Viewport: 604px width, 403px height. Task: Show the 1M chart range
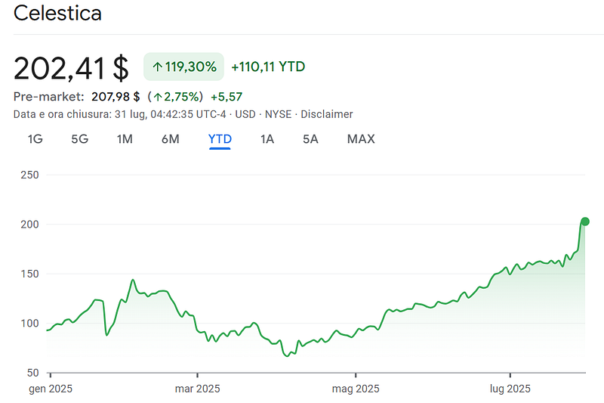[x=125, y=139]
